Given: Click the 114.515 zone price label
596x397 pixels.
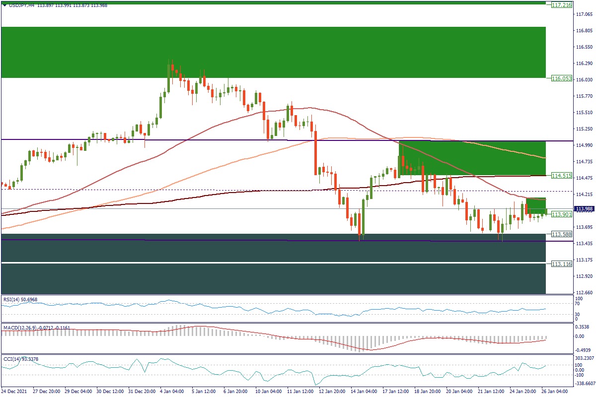Looking at the screenshot, I should (562, 176).
